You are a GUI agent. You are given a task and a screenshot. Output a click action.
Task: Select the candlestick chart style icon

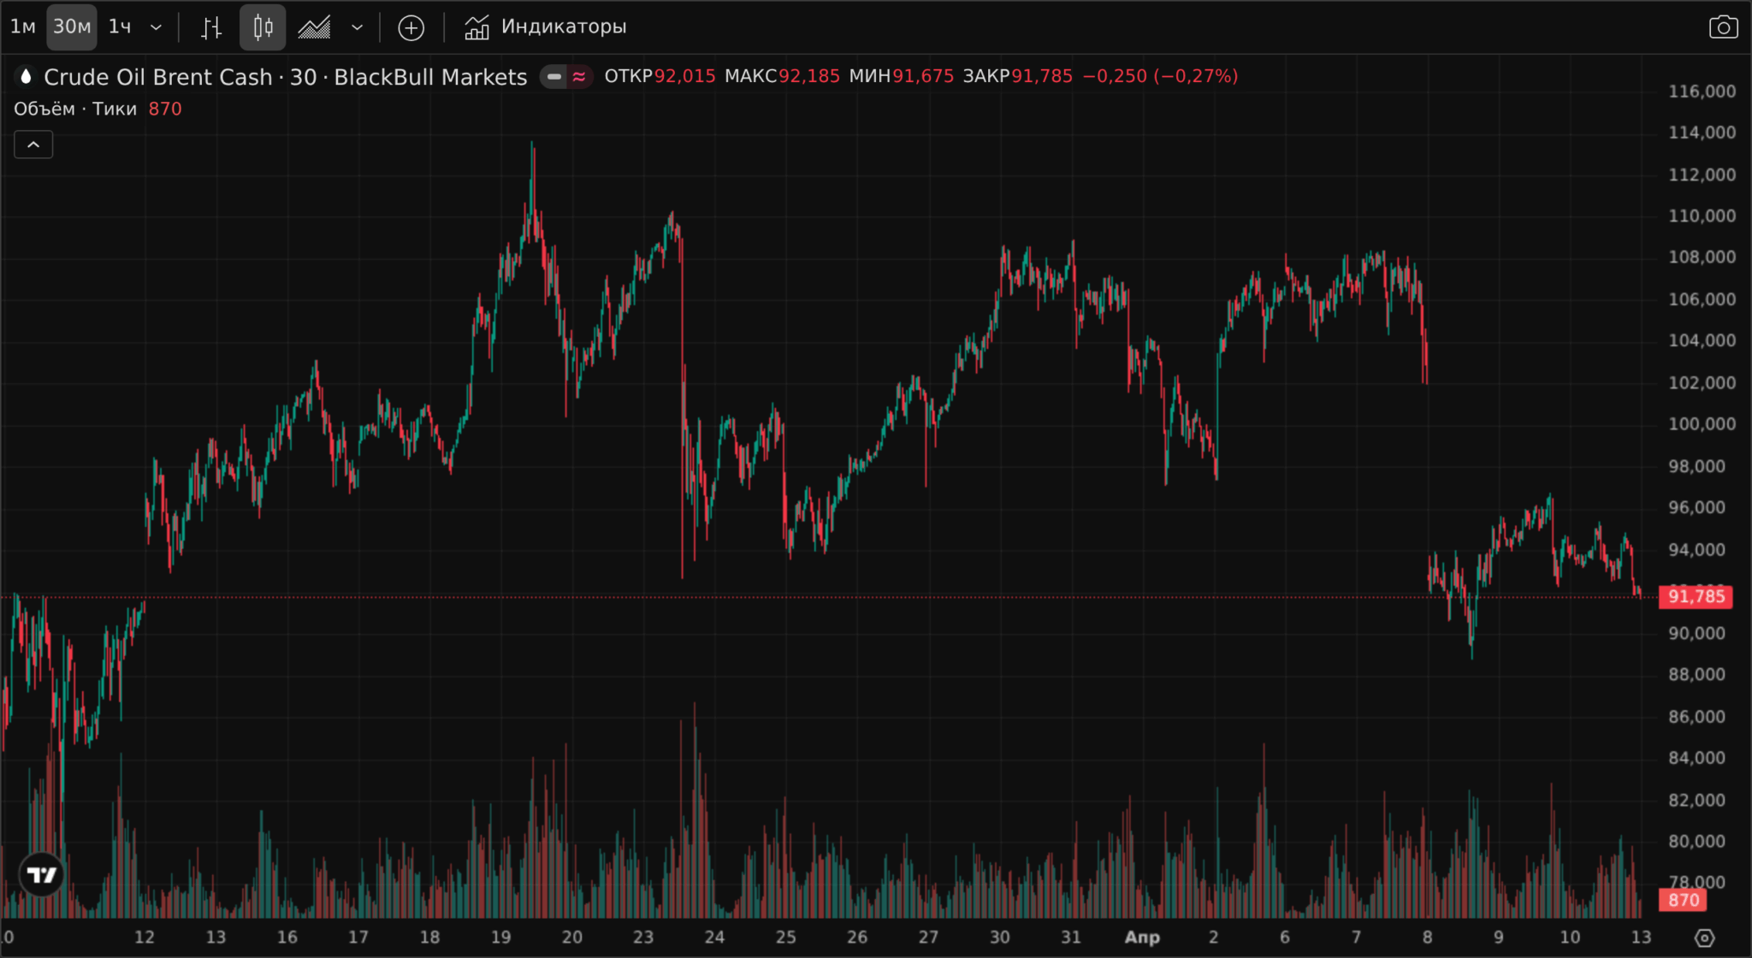[263, 27]
